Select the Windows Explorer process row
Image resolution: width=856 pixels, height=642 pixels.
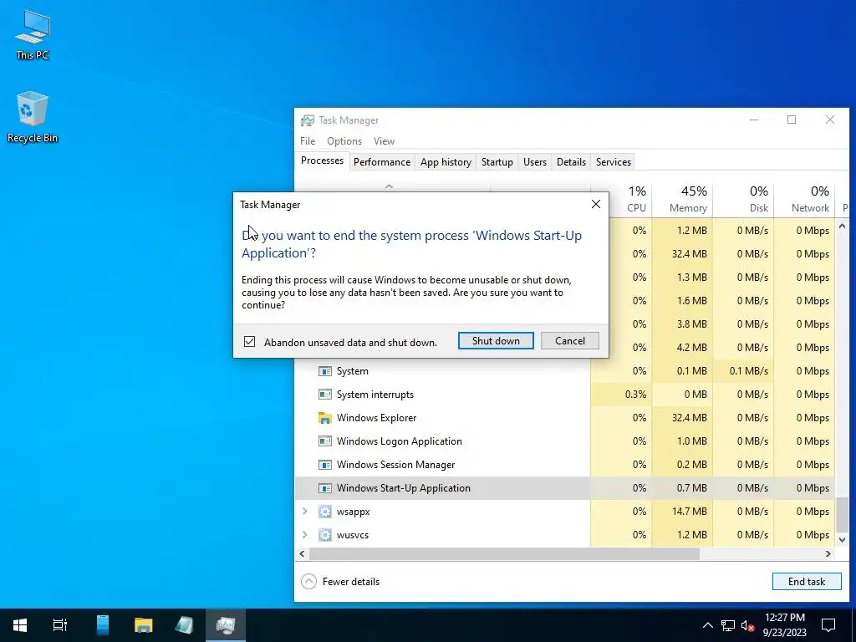tap(565, 418)
